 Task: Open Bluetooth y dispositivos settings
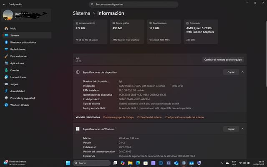pyautogui.click(x=23, y=42)
